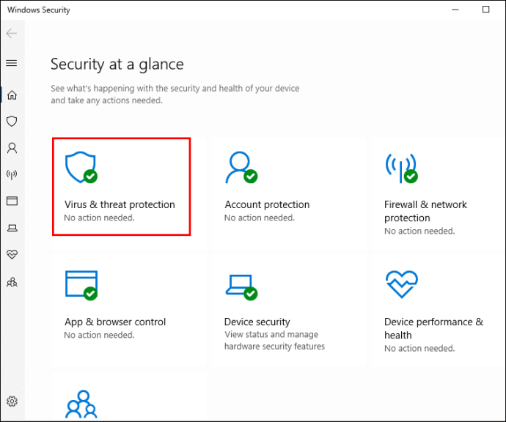Select Device security laptop sidebar icon

coord(12,228)
